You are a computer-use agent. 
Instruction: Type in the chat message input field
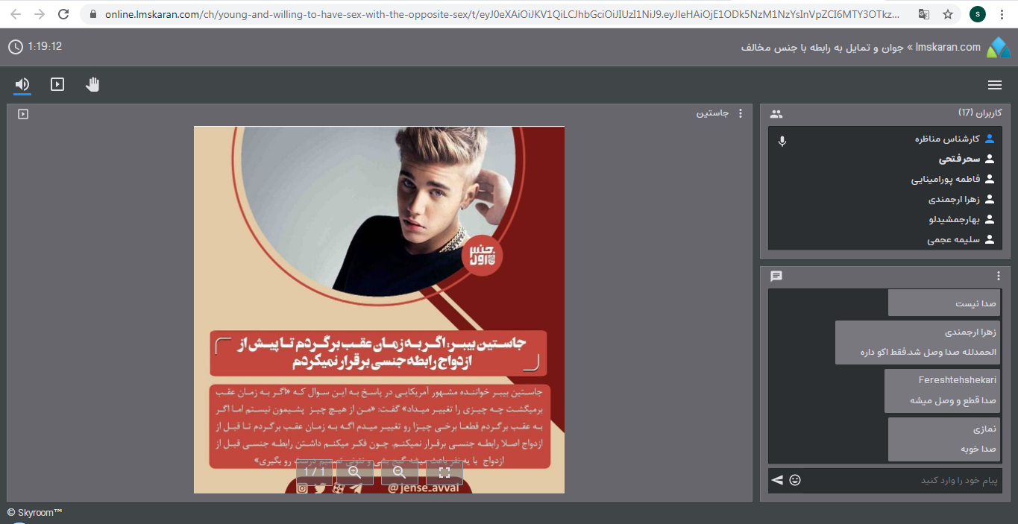point(902,480)
